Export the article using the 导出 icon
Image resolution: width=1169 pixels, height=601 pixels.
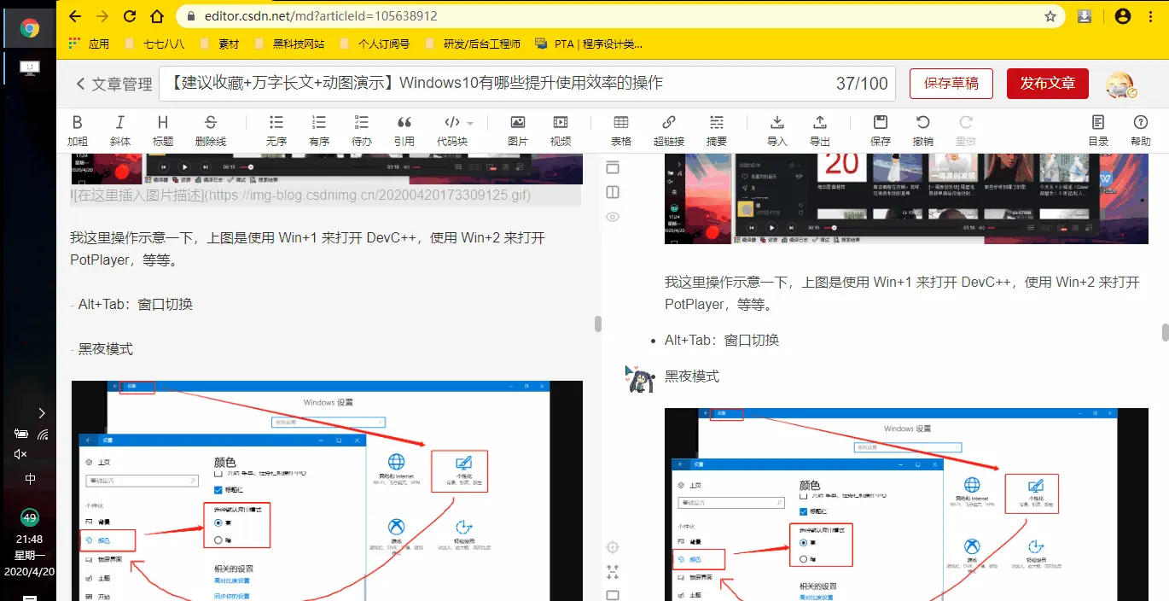click(x=820, y=128)
